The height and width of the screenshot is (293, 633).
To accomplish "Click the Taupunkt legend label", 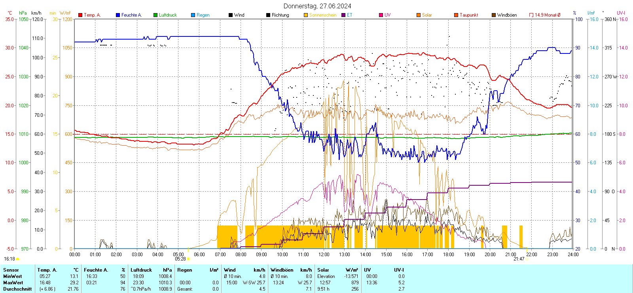I will click(x=469, y=15).
